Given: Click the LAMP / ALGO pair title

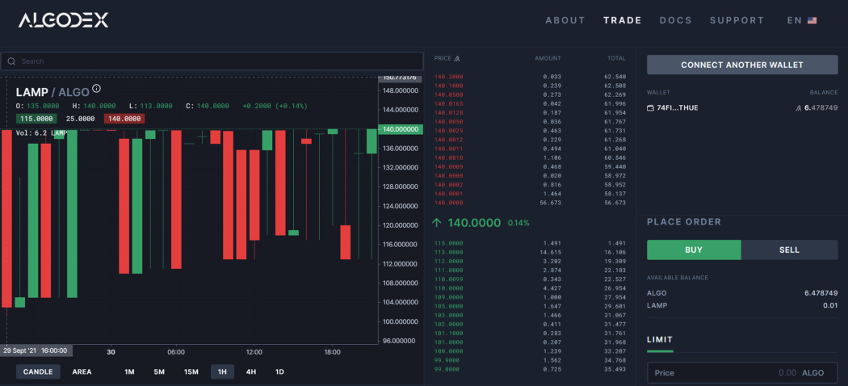Looking at the screenshot, I should coord(52,92).
